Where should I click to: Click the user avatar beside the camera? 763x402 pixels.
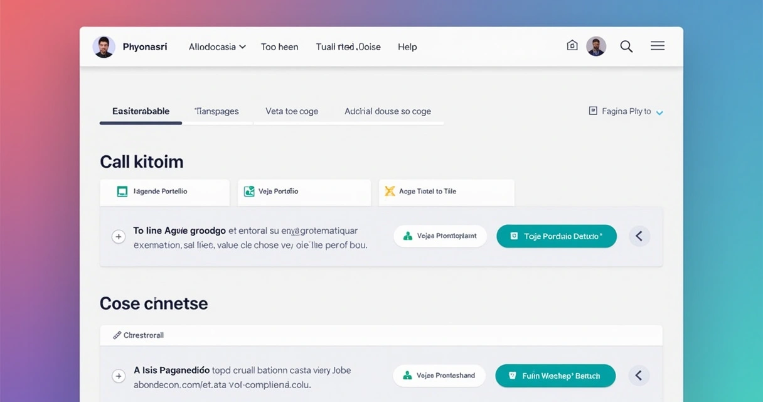point(595,46)
